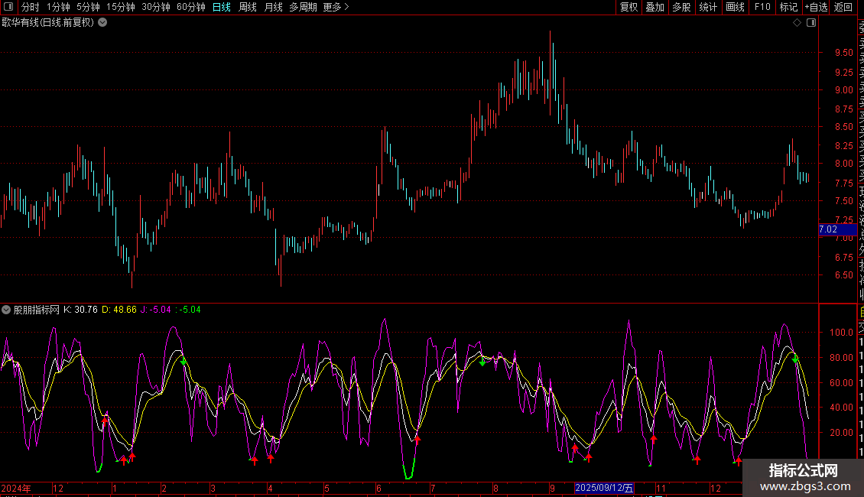This screenshot has height=497, width=864.
Task: Click the 100.0 indicator axis label
Action: 841,333
